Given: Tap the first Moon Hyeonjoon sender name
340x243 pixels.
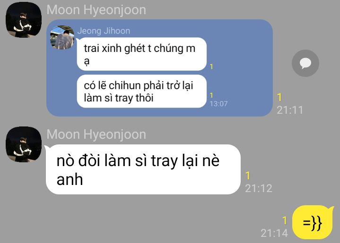Looking at the screenshot, I should 96,10.
